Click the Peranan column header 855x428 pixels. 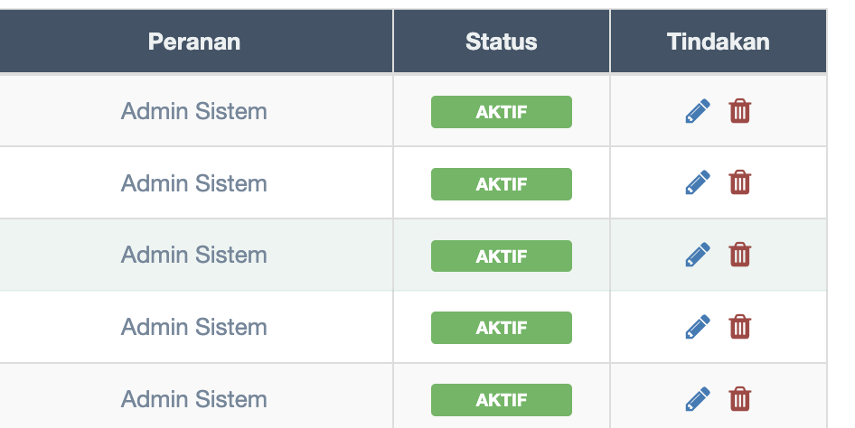click(x=194, y=42)
